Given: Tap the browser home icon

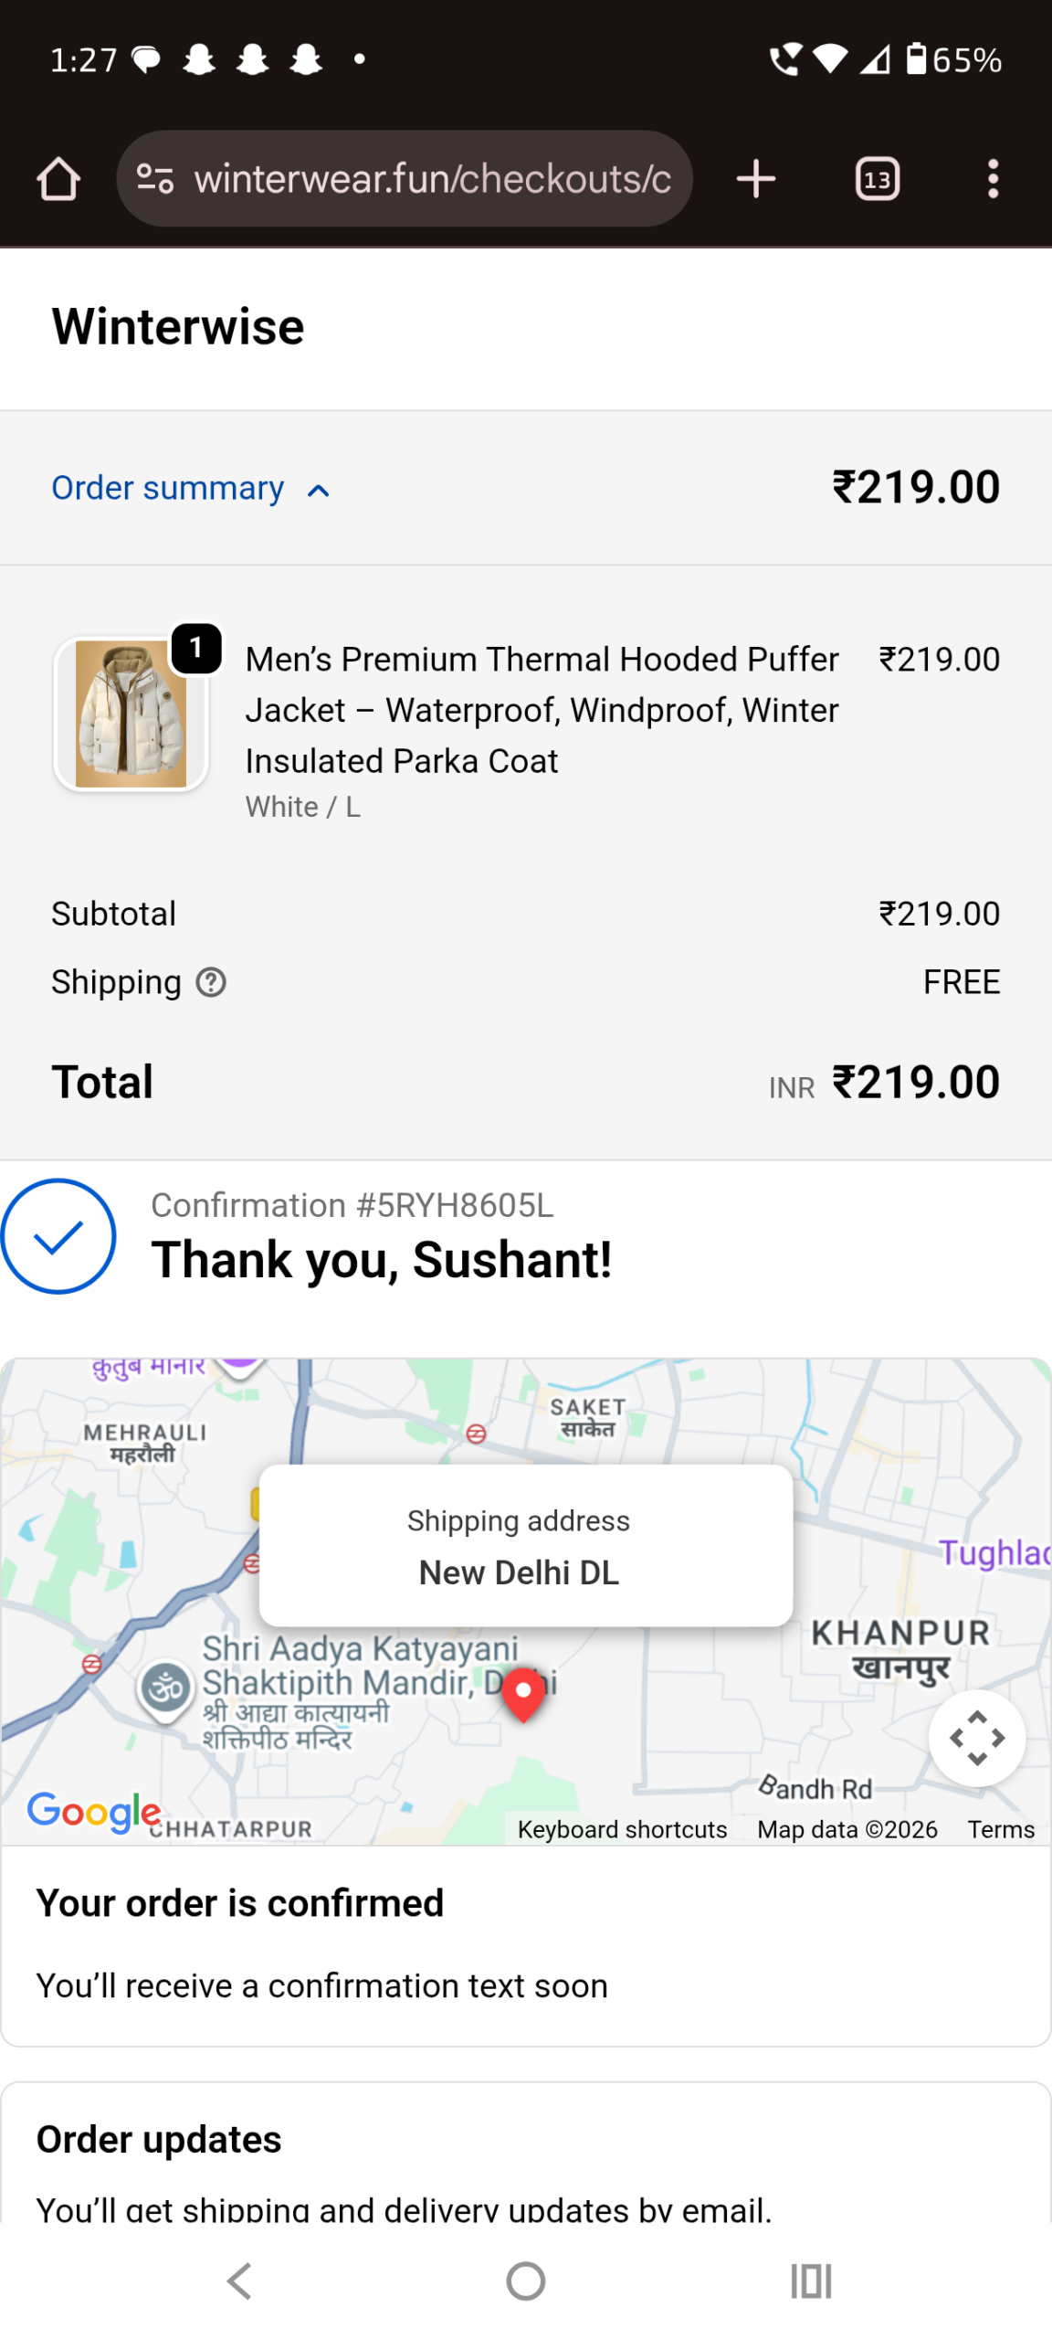Looking at the screenshot, I should 58,178.
